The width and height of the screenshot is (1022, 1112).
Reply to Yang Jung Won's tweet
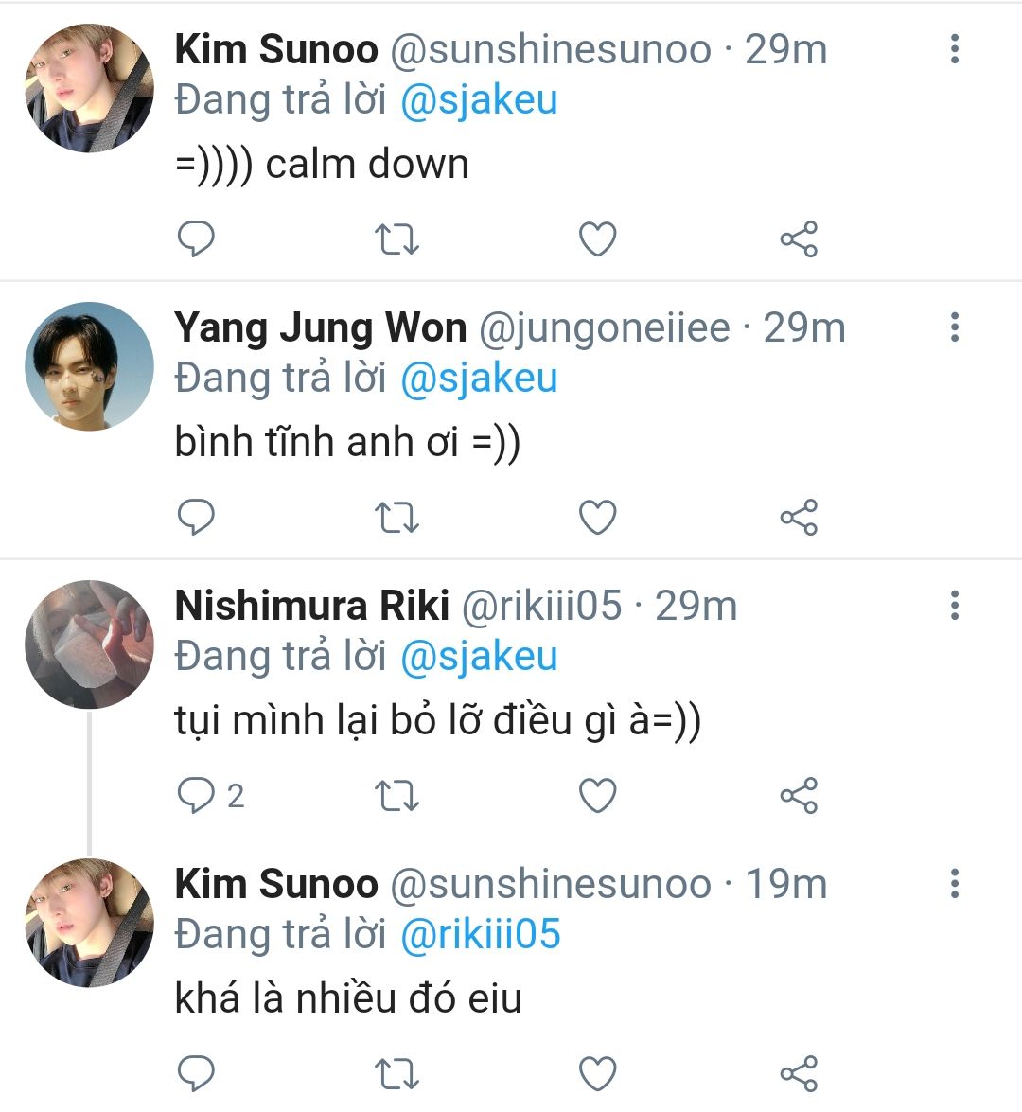197,518
